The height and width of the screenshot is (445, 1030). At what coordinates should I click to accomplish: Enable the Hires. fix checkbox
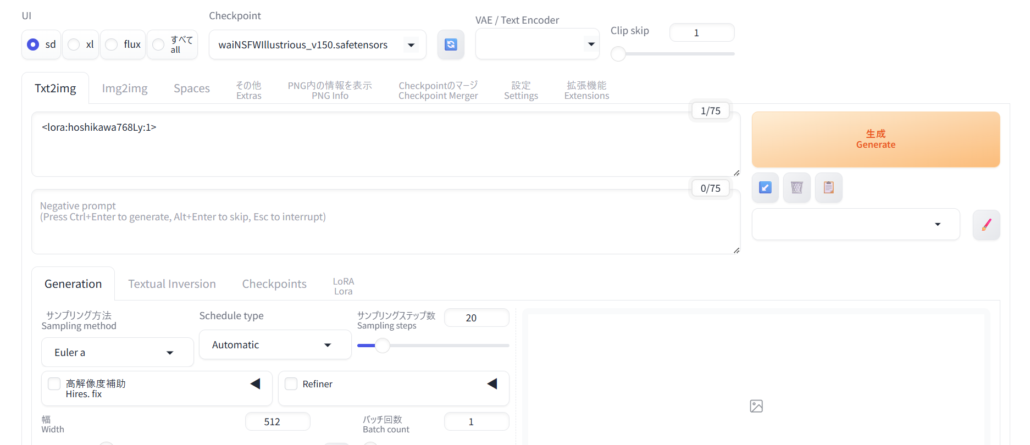coord(54,383)
